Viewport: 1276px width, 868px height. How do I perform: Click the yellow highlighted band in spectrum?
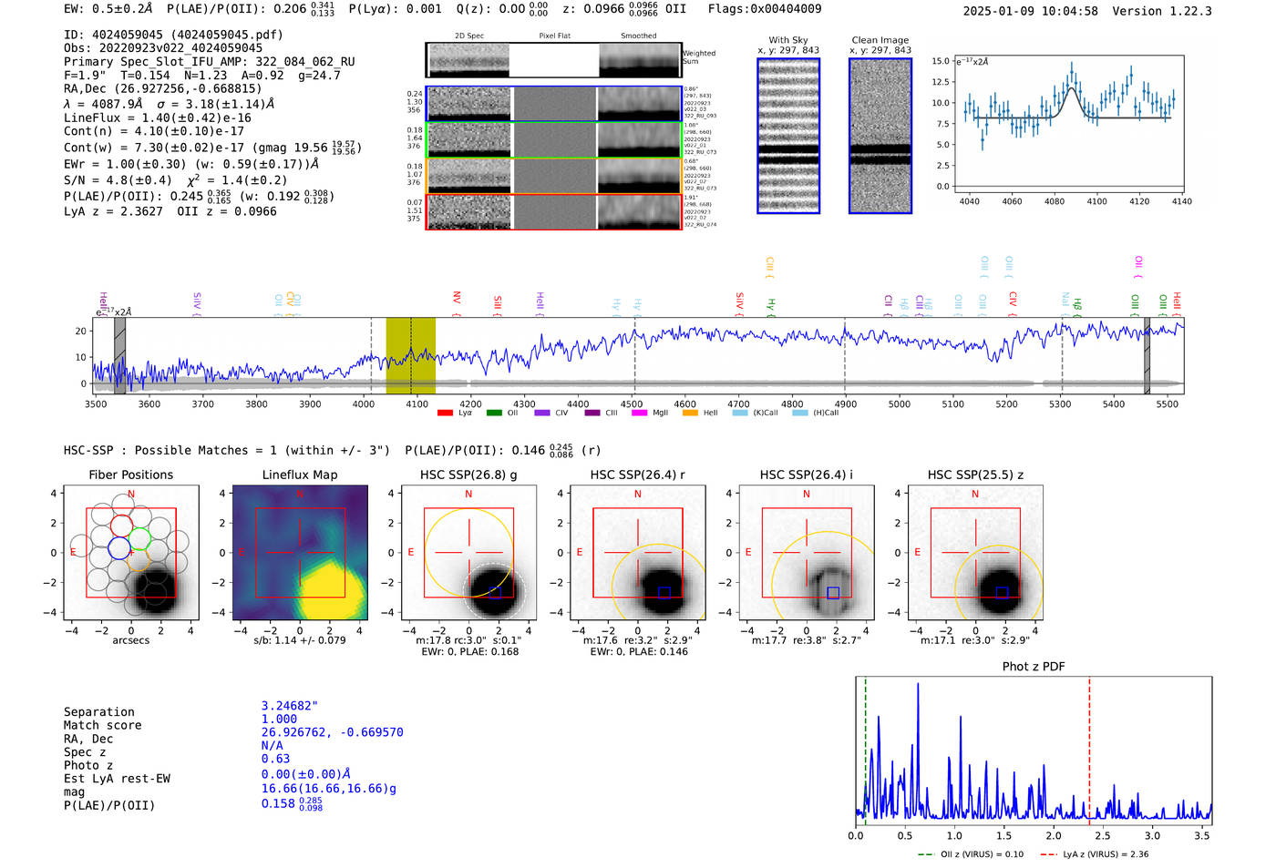(x=410, y=355)
